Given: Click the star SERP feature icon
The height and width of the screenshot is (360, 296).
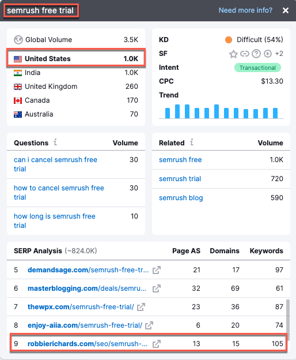Looking at the screenshot, I should pos(233,54).
